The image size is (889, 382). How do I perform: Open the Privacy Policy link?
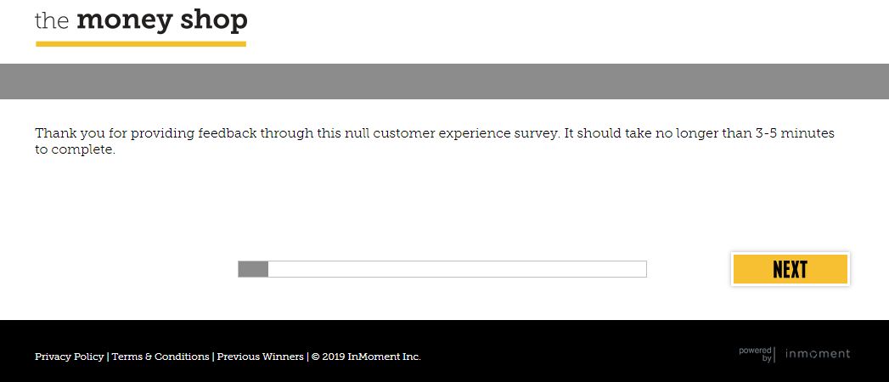click(69, 357)
